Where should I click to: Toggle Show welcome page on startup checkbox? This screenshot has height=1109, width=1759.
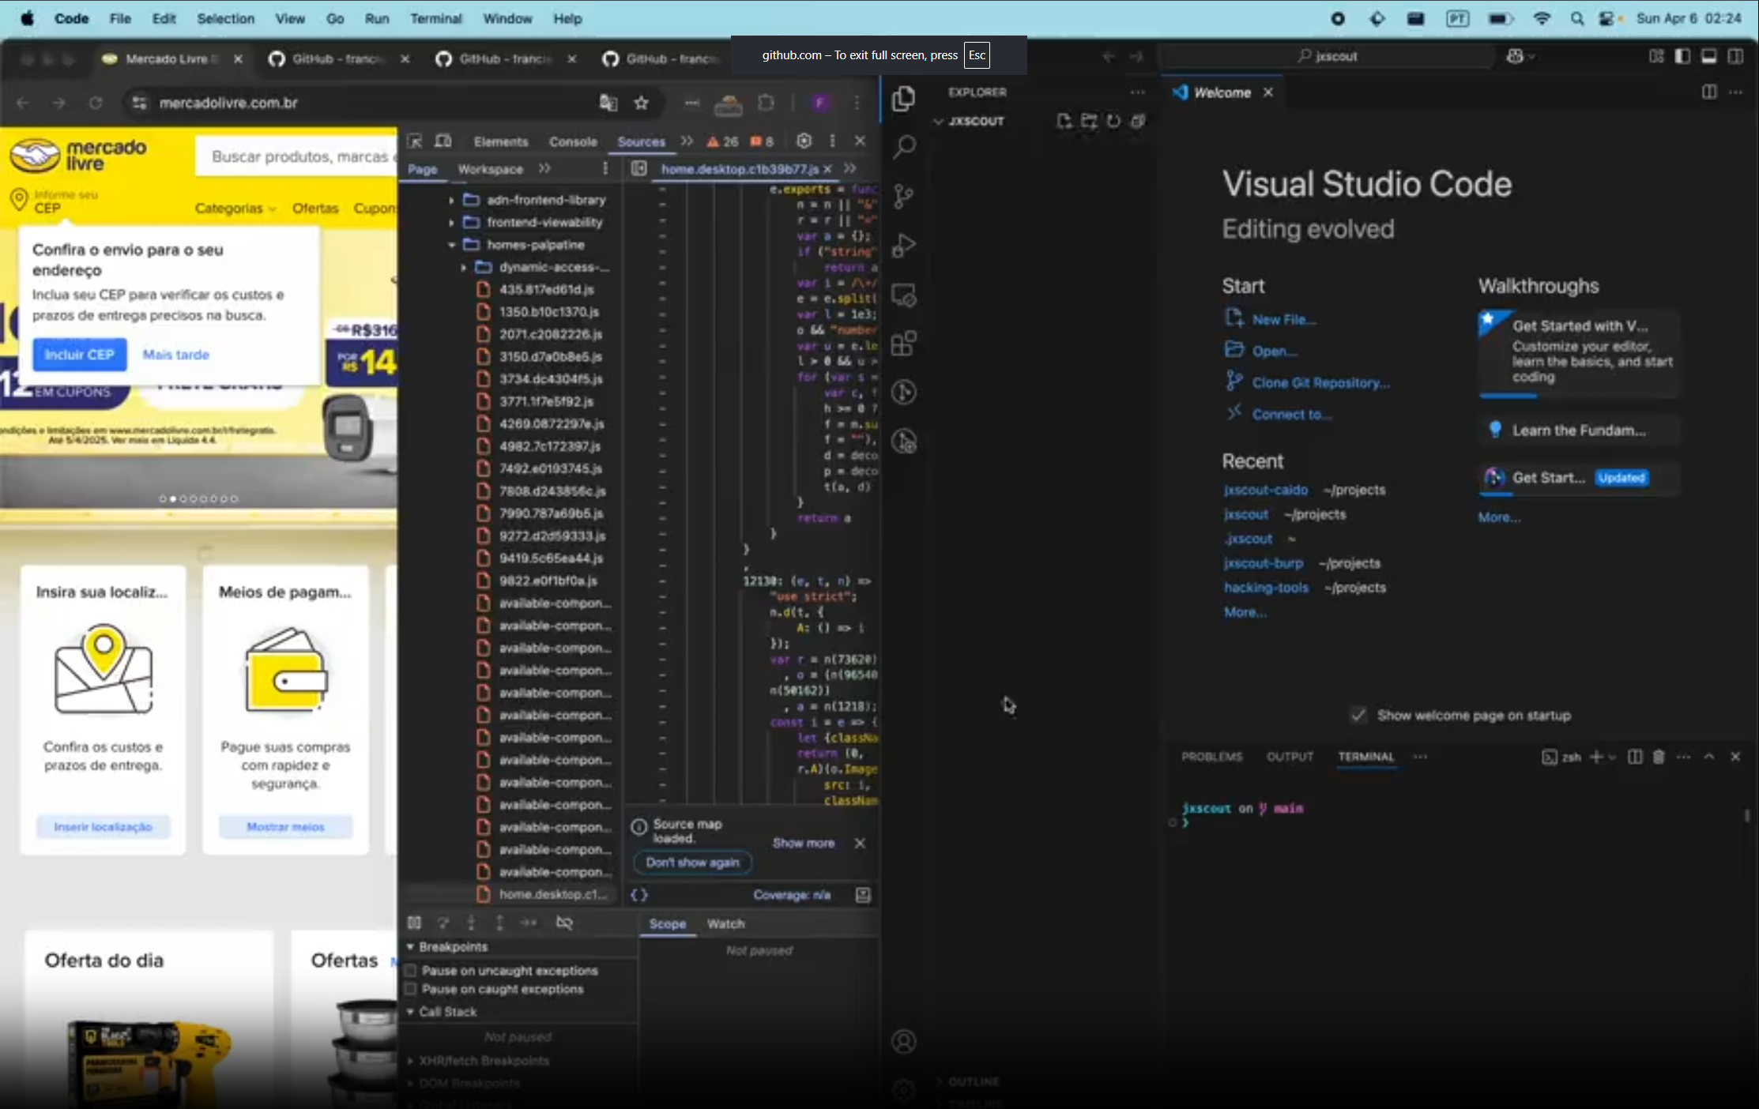tap(1358, 716)
